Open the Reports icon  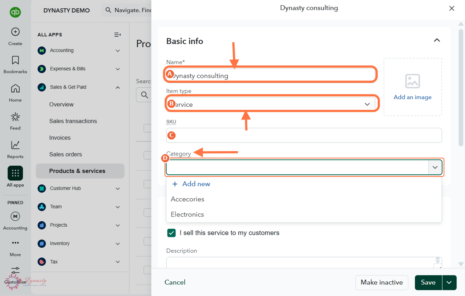coord(15,145)
